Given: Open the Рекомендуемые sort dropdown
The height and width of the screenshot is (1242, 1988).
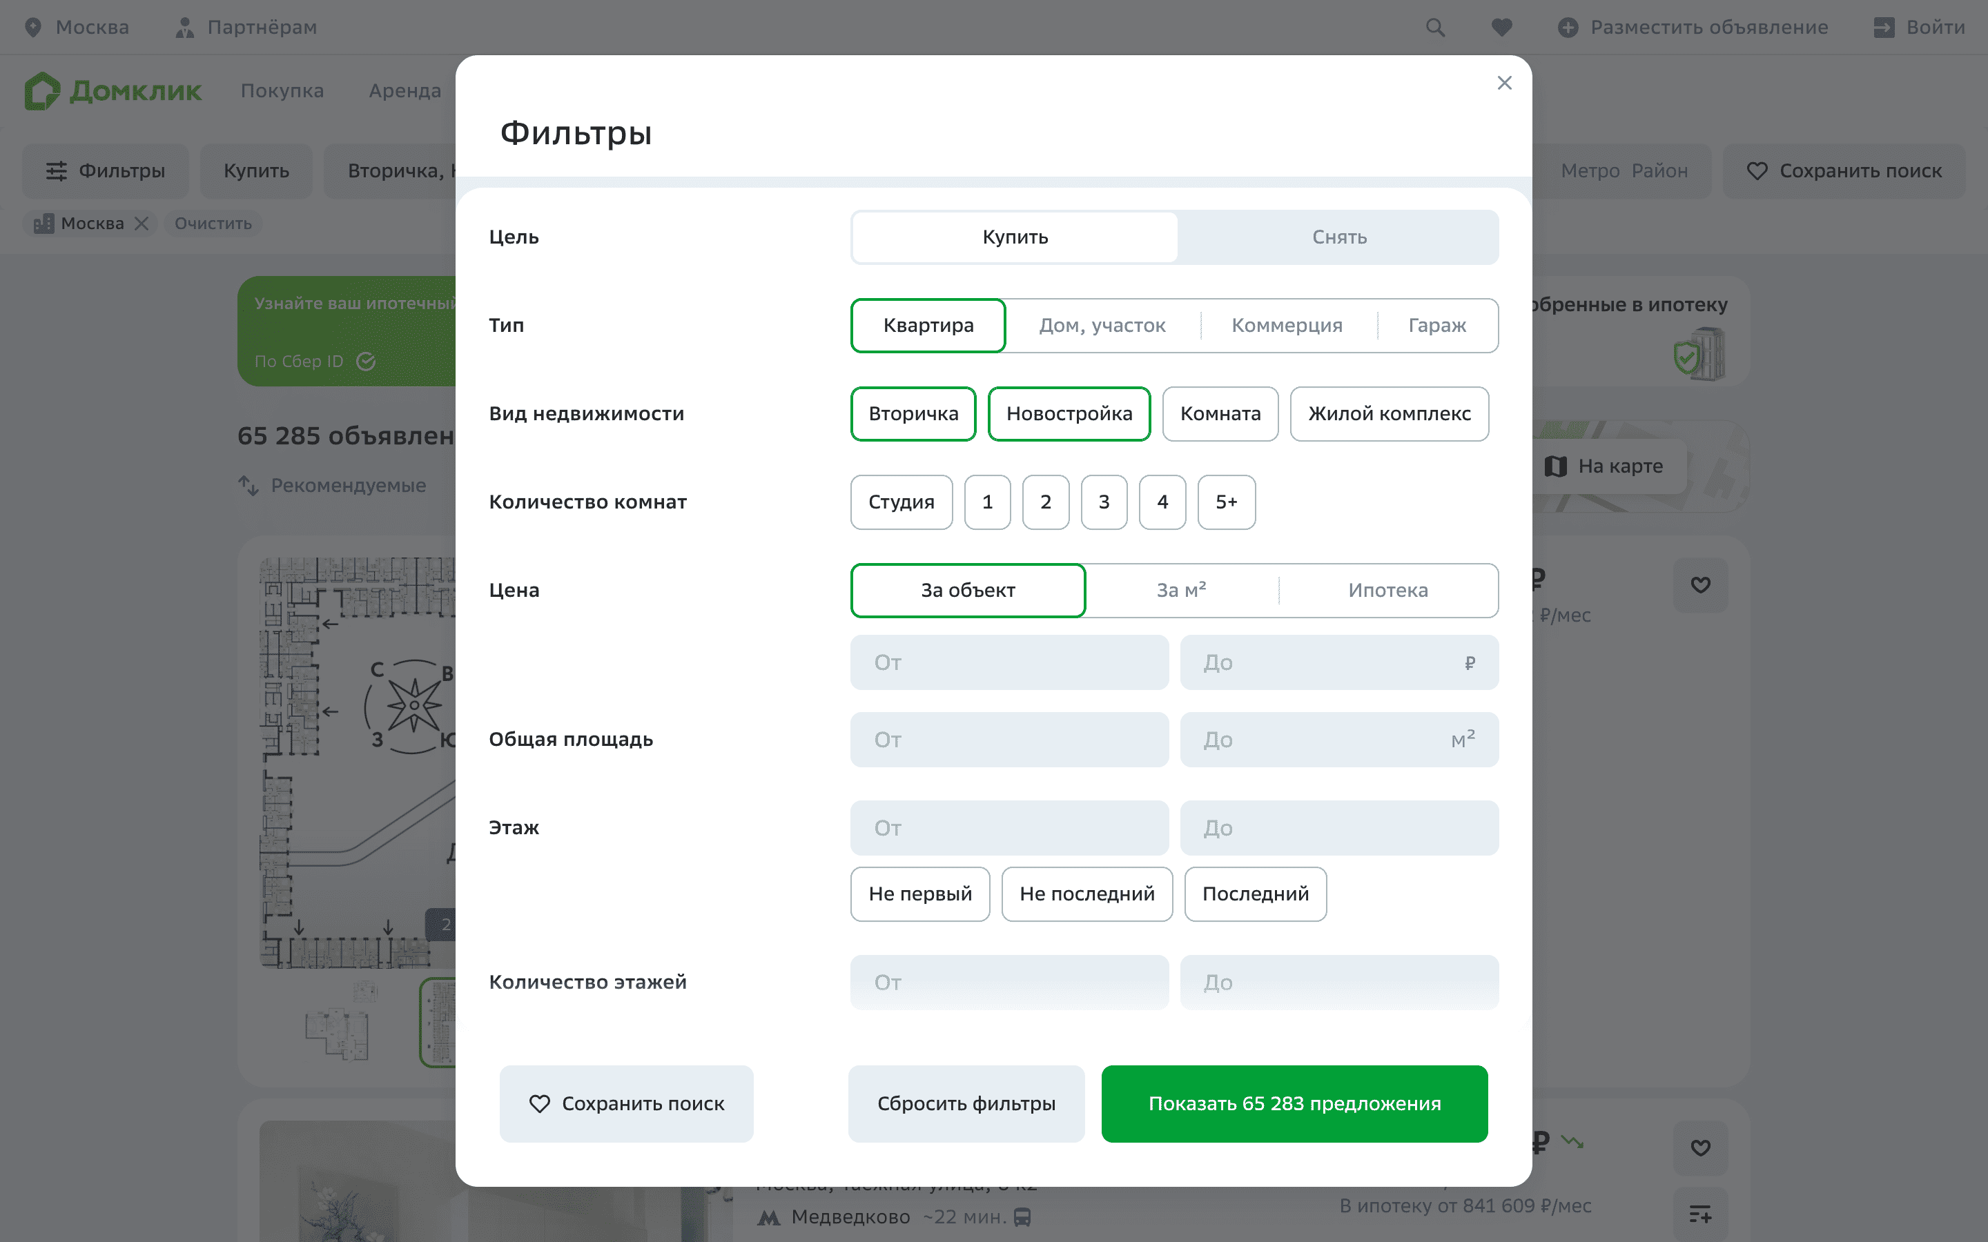Looking at the screenshot, I should (349, 486).
